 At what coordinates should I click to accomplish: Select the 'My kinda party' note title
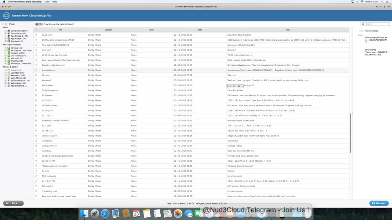[49, 176]
